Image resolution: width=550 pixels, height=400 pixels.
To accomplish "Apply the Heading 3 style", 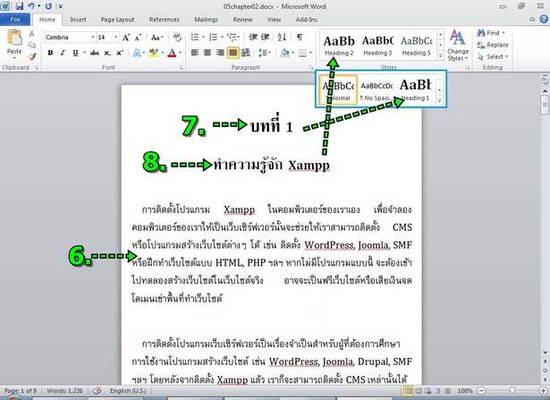I will (x=377, y=46).
